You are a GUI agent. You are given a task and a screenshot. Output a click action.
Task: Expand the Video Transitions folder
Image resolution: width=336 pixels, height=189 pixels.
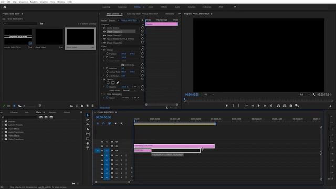3,139
